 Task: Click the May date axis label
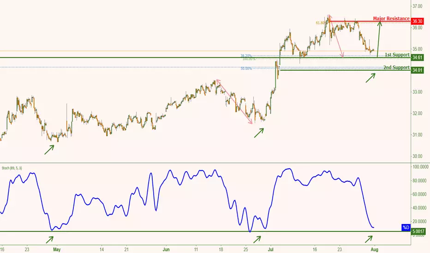pyautogui.click(x=57, y=249)
